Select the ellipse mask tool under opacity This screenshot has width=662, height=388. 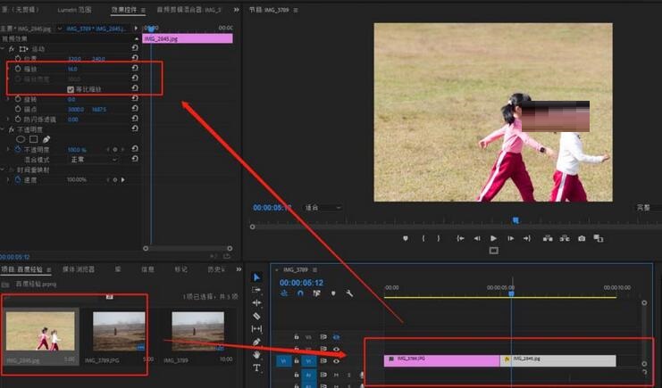[21, 139]
